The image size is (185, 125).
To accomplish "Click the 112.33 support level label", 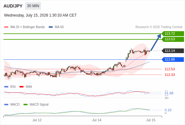I will pyautogui.click(x=170, y=75).
